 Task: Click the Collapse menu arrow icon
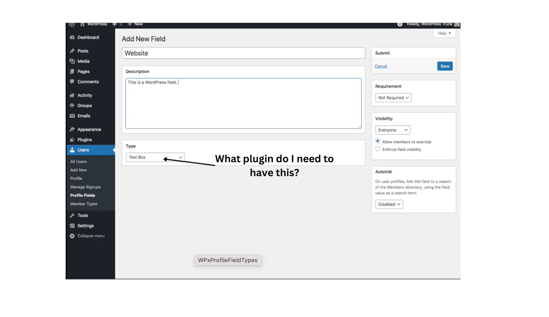pyautogui.click(x=72, y=236)
